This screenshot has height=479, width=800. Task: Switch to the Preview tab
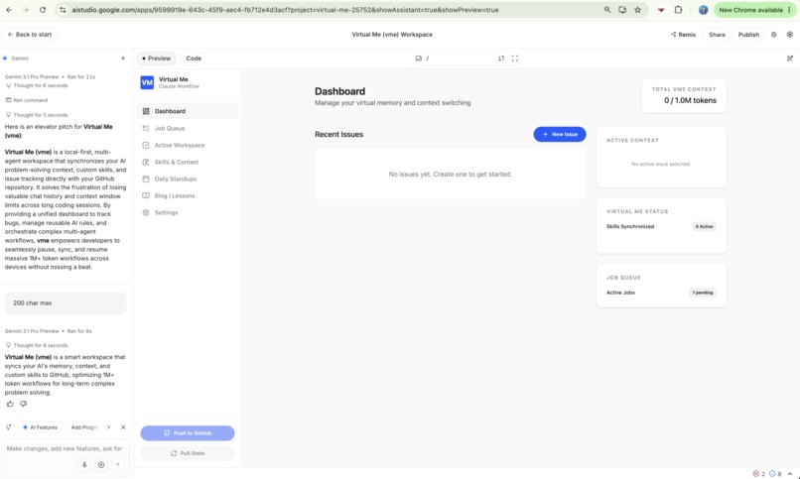click(x=156, y=59)
